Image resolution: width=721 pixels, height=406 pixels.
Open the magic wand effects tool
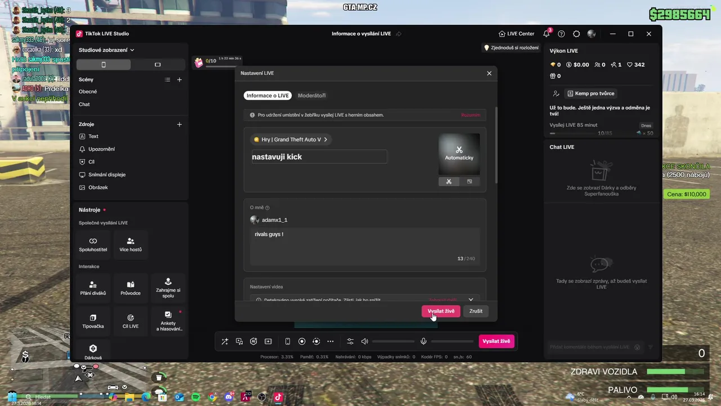[x=225, y=341]
